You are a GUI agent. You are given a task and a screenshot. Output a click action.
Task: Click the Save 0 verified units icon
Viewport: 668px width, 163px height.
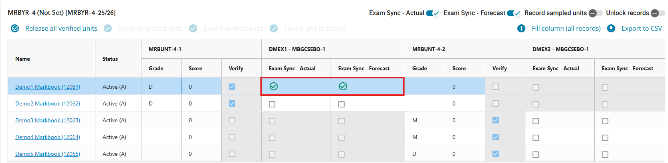(x=193, y=28)
